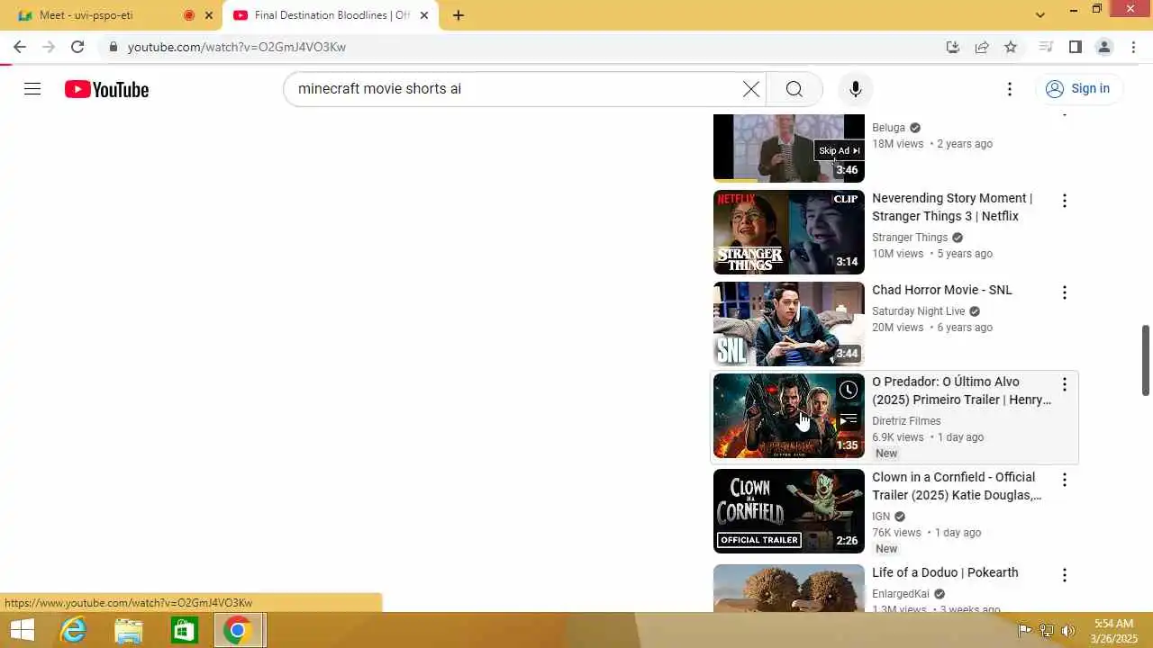Viewport: 1153px width, 648px height.
Task: Open Store app from taskbar
Action: (184, 630)
